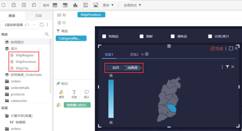Switch to the 页面 tab
The image size is (242, 131).
[38, 16]
